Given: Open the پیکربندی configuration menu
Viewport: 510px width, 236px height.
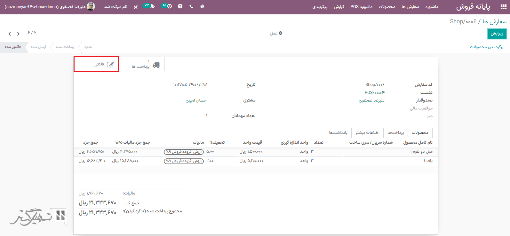Looking at the screenshot, I should [320, 7].
